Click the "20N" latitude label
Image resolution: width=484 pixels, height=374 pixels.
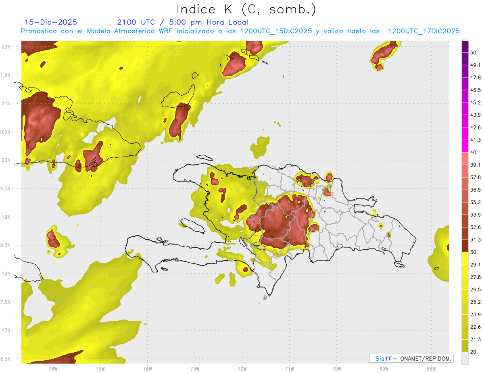click(6, 160)
